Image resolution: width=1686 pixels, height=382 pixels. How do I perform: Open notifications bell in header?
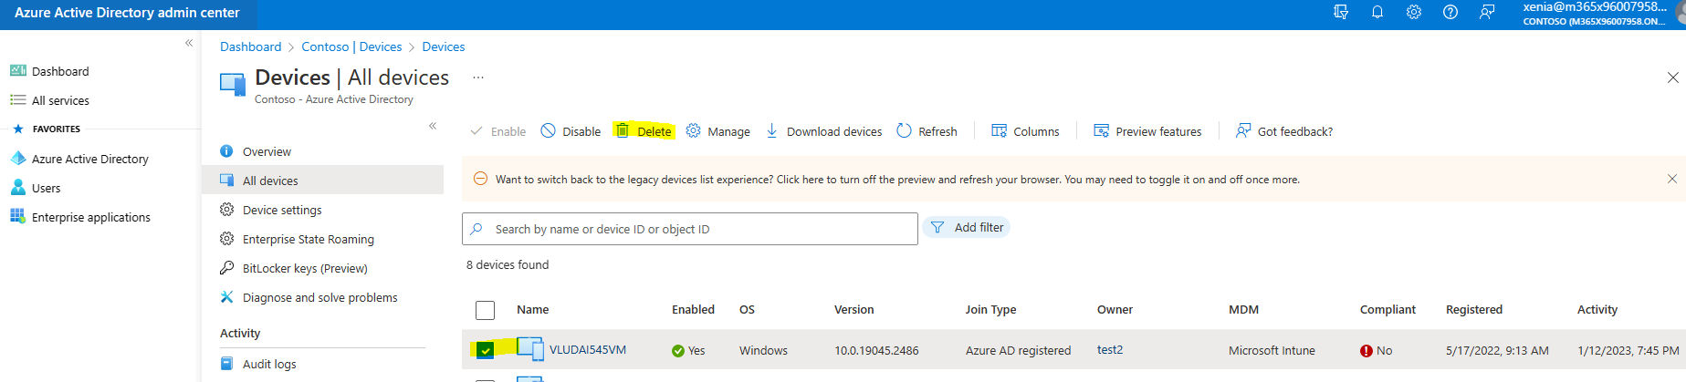click(1377, 12)
